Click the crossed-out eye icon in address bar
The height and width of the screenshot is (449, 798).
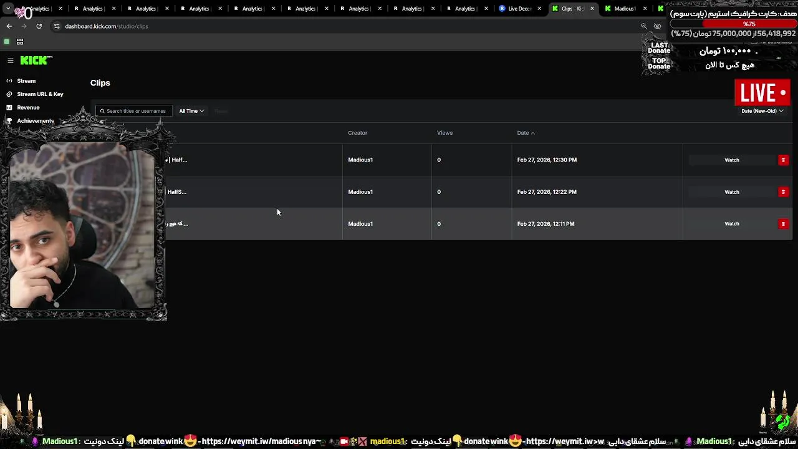click(x=657, y=26)
